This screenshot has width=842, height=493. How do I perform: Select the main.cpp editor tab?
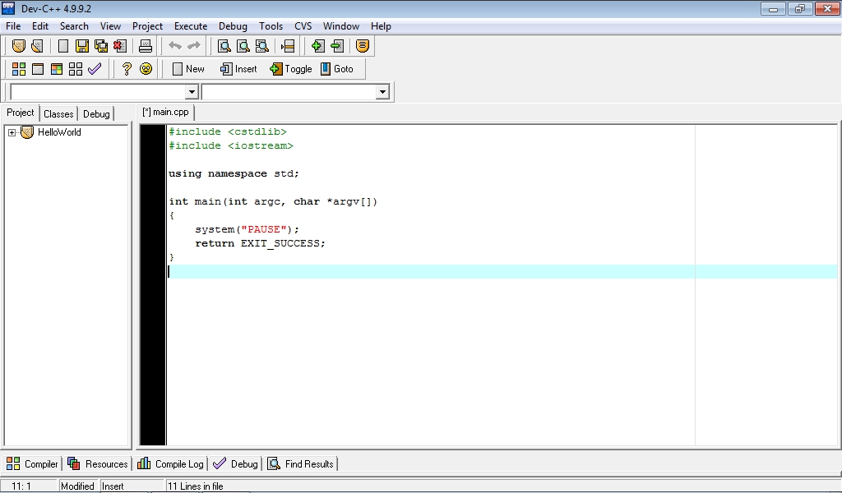click(166, 112)
